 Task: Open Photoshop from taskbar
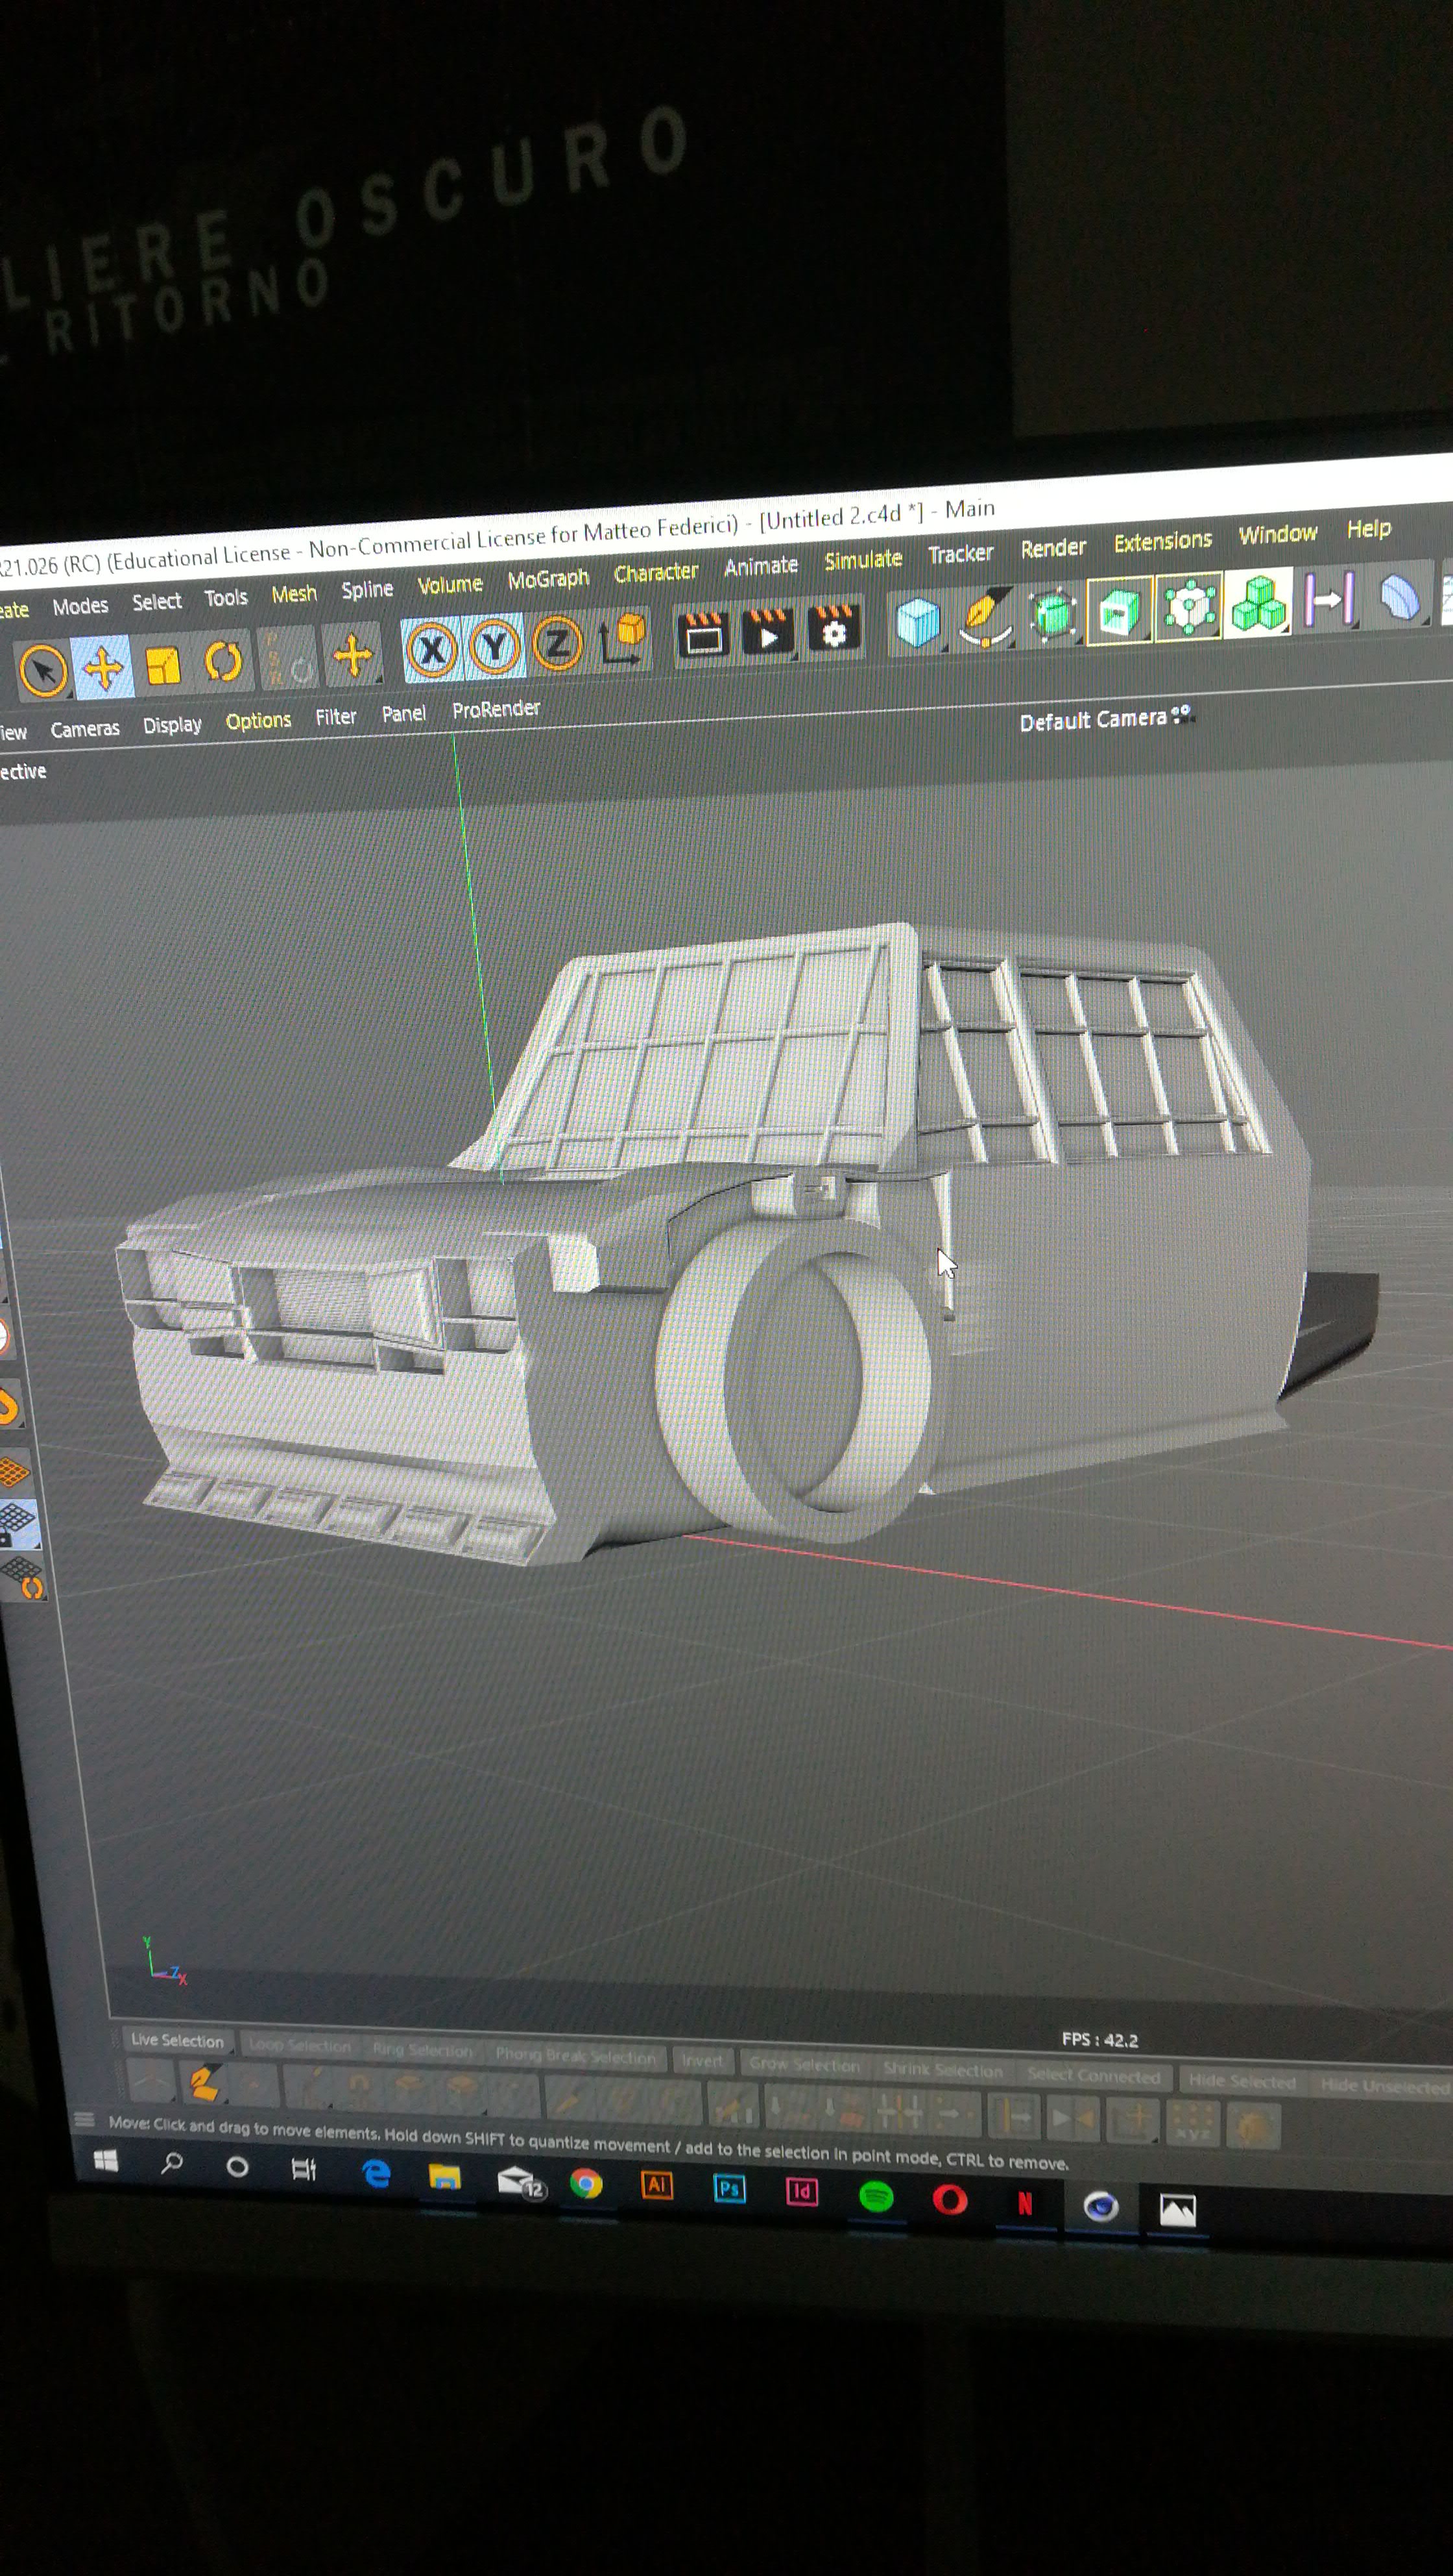[730, 2189]
